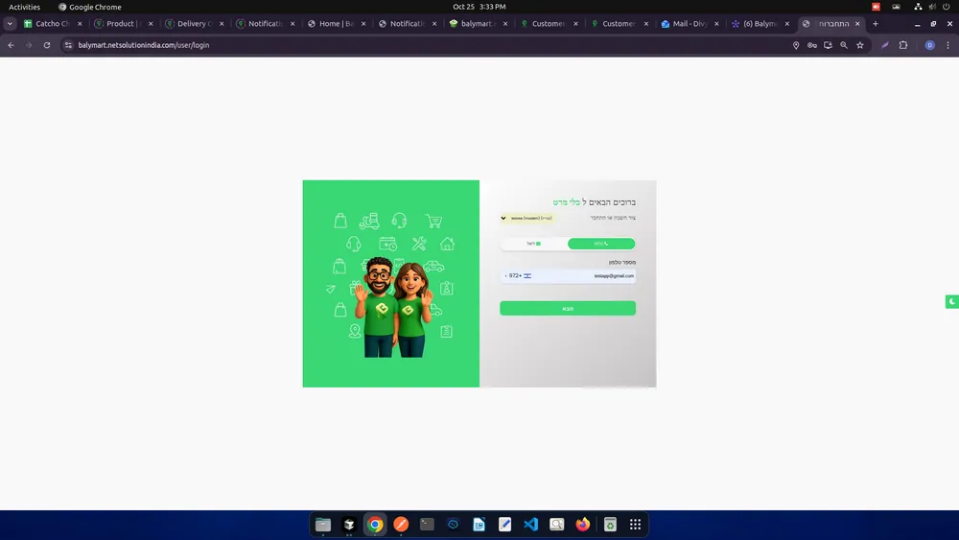Open the Chrome tab search dropdown
Screen dimensions: 959x540
(x=10, y=24)
